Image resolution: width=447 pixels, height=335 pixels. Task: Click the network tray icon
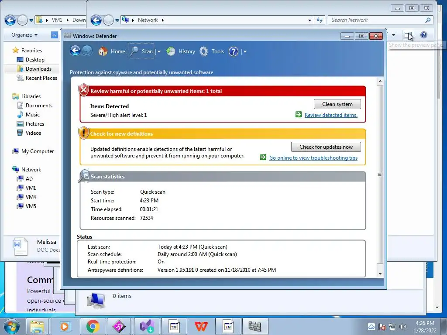click(x=392, y=327)
